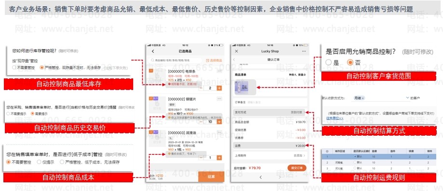
Task: Click 钢锯片 product thumbnail
Action: click(157, 105)
